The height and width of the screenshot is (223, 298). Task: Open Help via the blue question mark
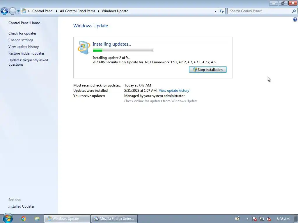tap(295, 19)
